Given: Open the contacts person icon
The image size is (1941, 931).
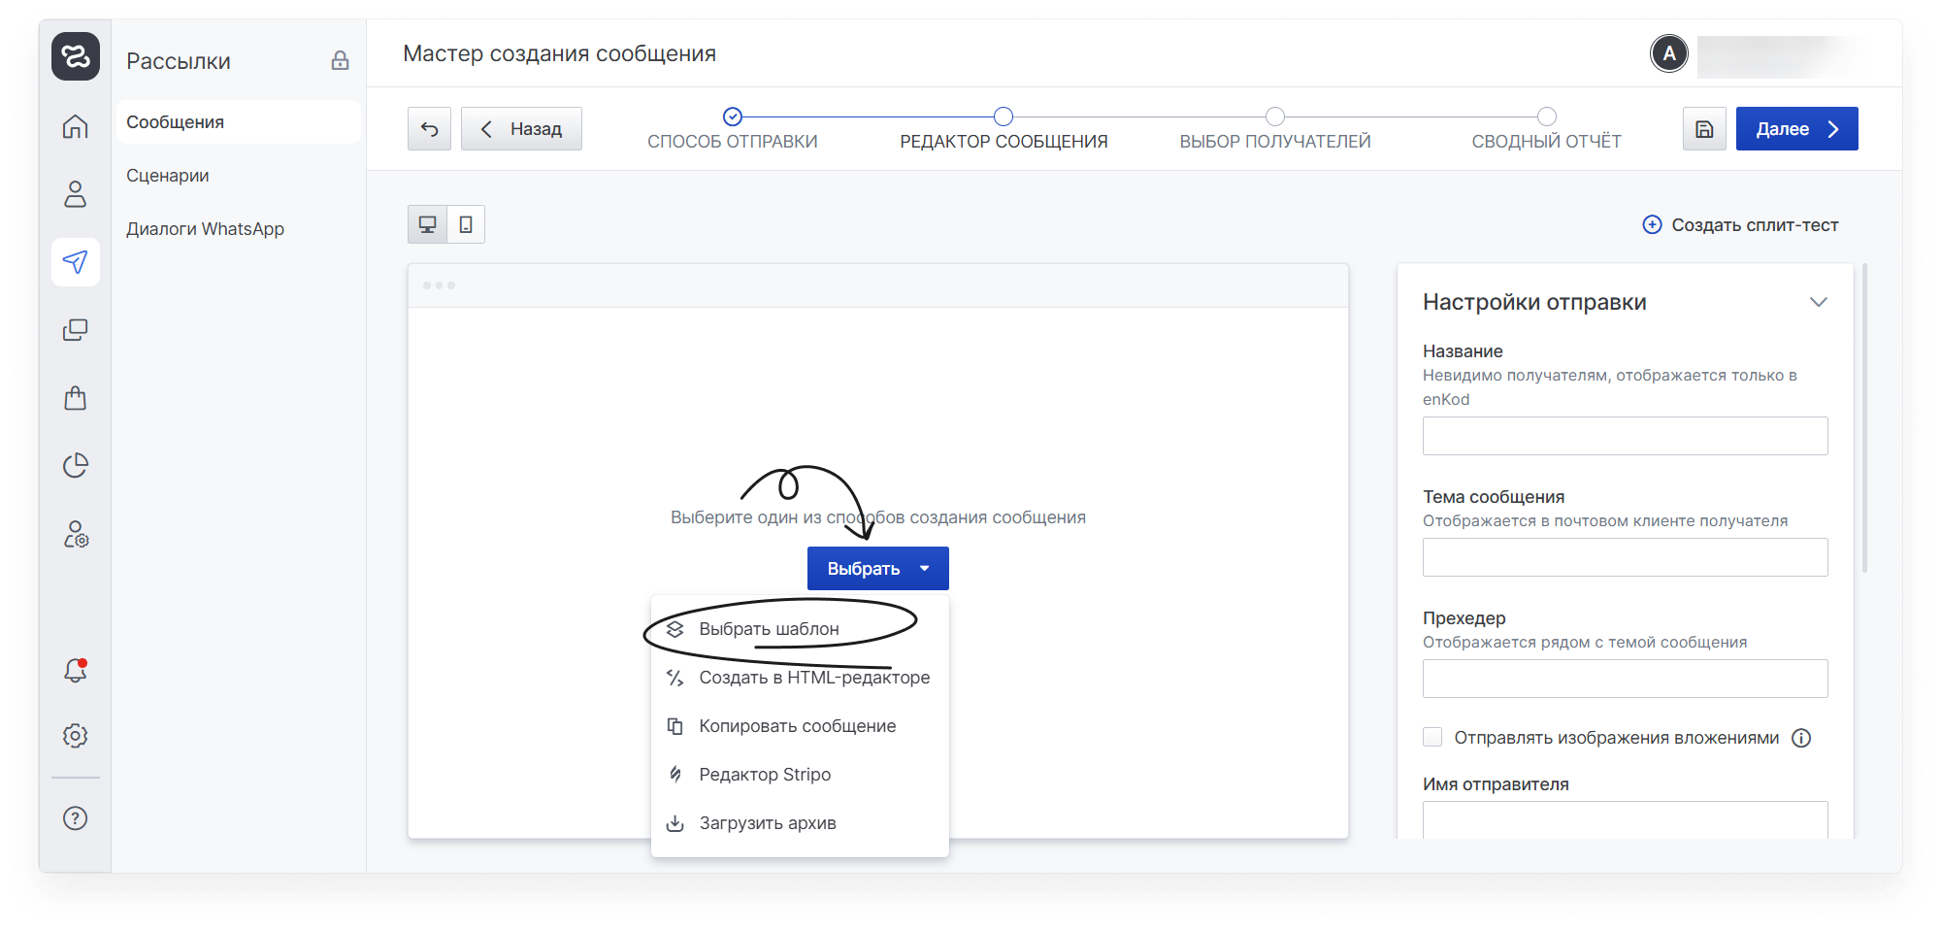Looking at the screenshot, I should click(x=76, y=194).
